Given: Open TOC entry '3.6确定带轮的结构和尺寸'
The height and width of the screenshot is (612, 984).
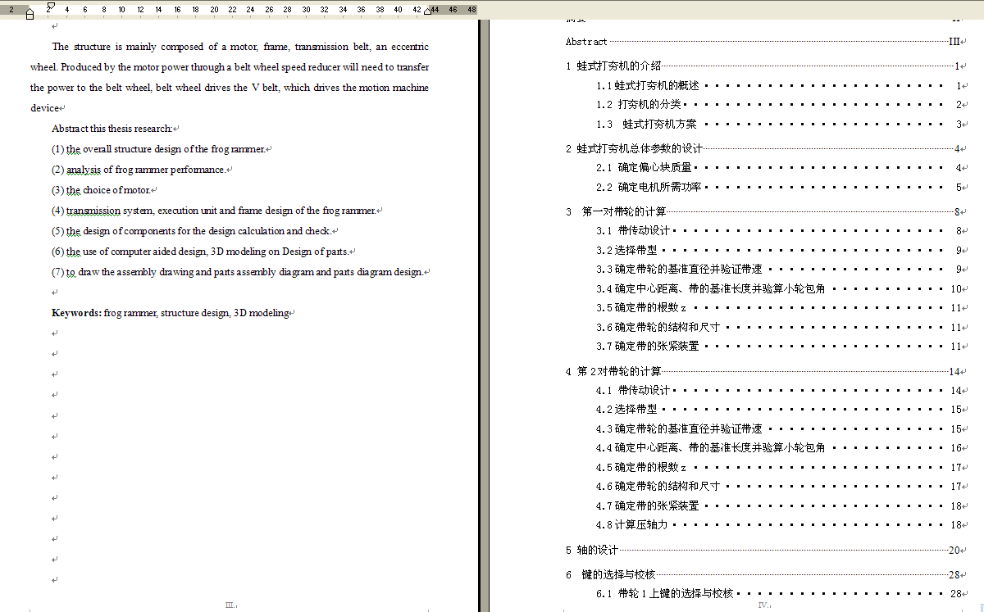Looking at the screenshot, I should coord(781,328).
